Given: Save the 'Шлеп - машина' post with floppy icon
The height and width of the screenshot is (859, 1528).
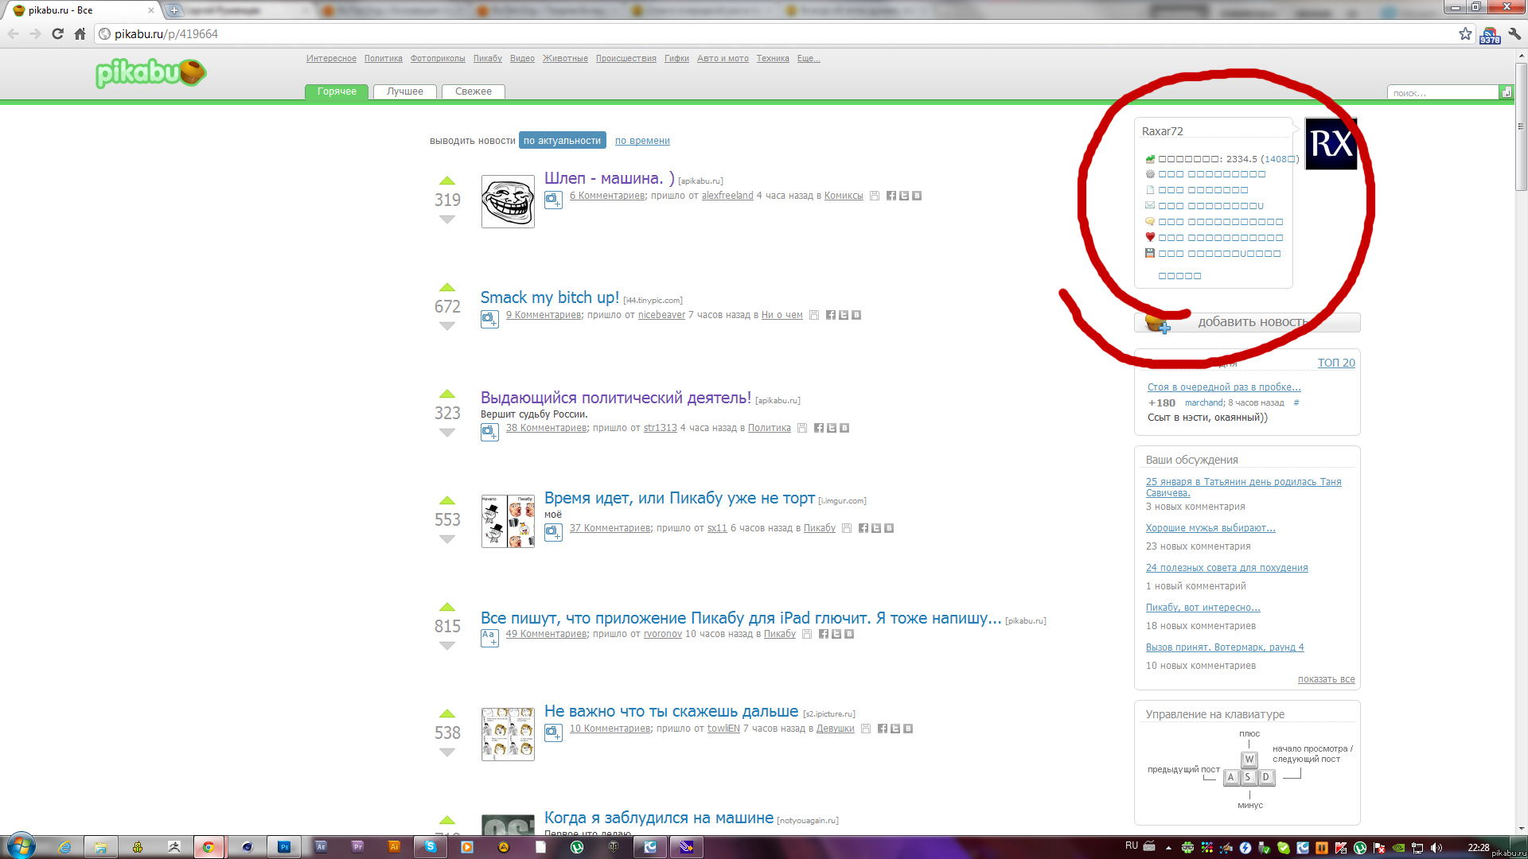Looking at the screenshot, I should 875,196.
